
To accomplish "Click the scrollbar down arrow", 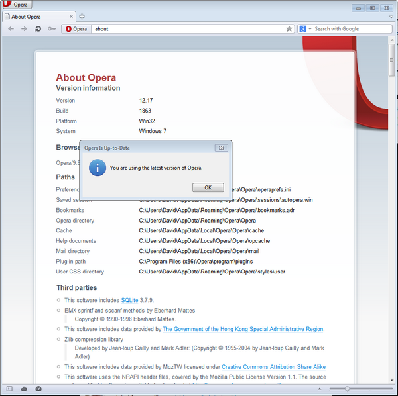I will [x=392, y=380].
